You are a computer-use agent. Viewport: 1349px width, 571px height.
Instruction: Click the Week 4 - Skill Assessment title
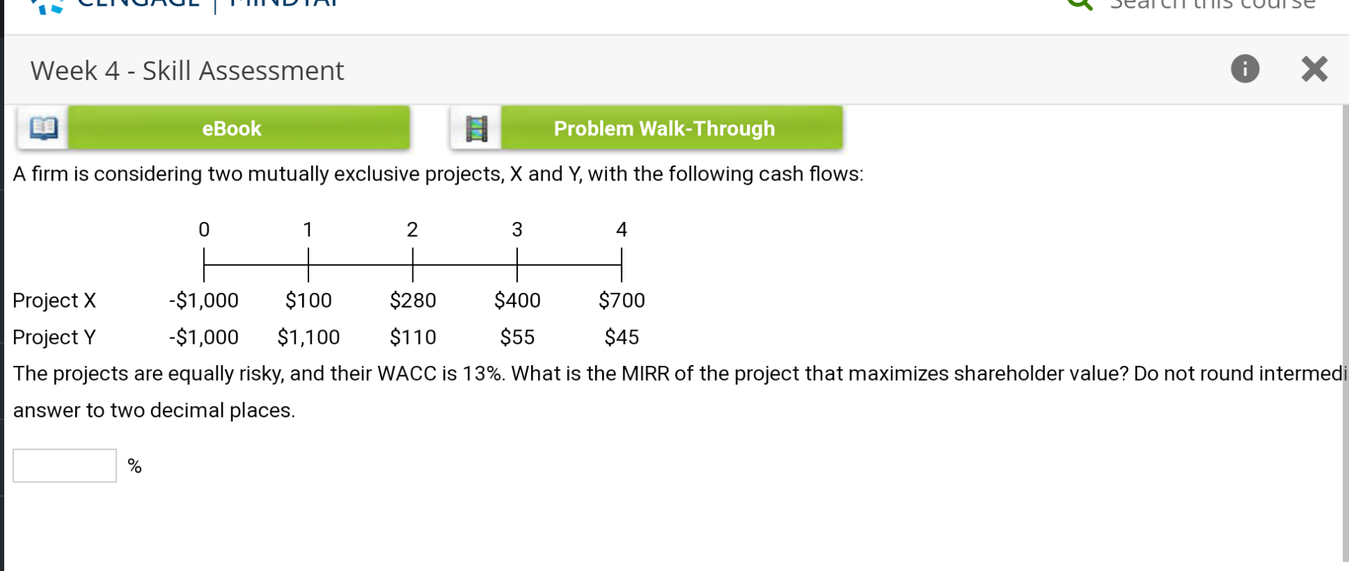(187, 70)
